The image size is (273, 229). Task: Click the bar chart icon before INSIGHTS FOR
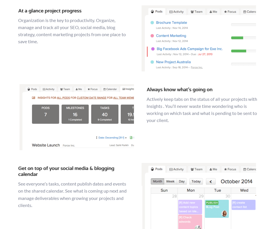coord(33,98)
